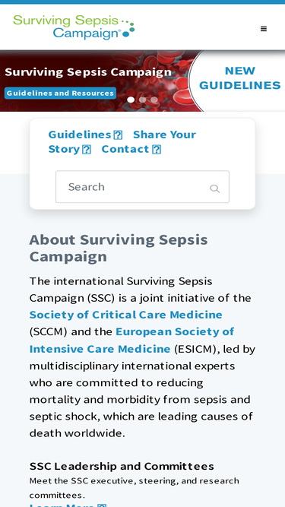The width and height of the screenshot is (285, 507).
Task: Click the Guidelines and Resources button
Action: (x=61, y=93)
